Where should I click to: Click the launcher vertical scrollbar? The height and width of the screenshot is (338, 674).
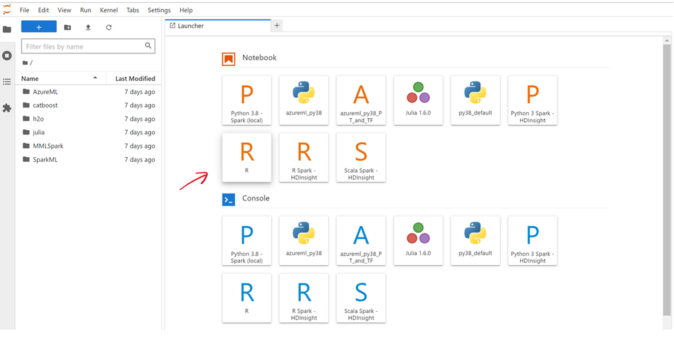(667, 179)
